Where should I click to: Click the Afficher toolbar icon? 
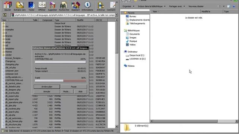[x=42, y=6]
